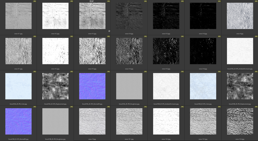Click the JPG badge on the Snow010B Displacement cell
The height and width of the screenshot is (141, 258).
click(256, 72)
